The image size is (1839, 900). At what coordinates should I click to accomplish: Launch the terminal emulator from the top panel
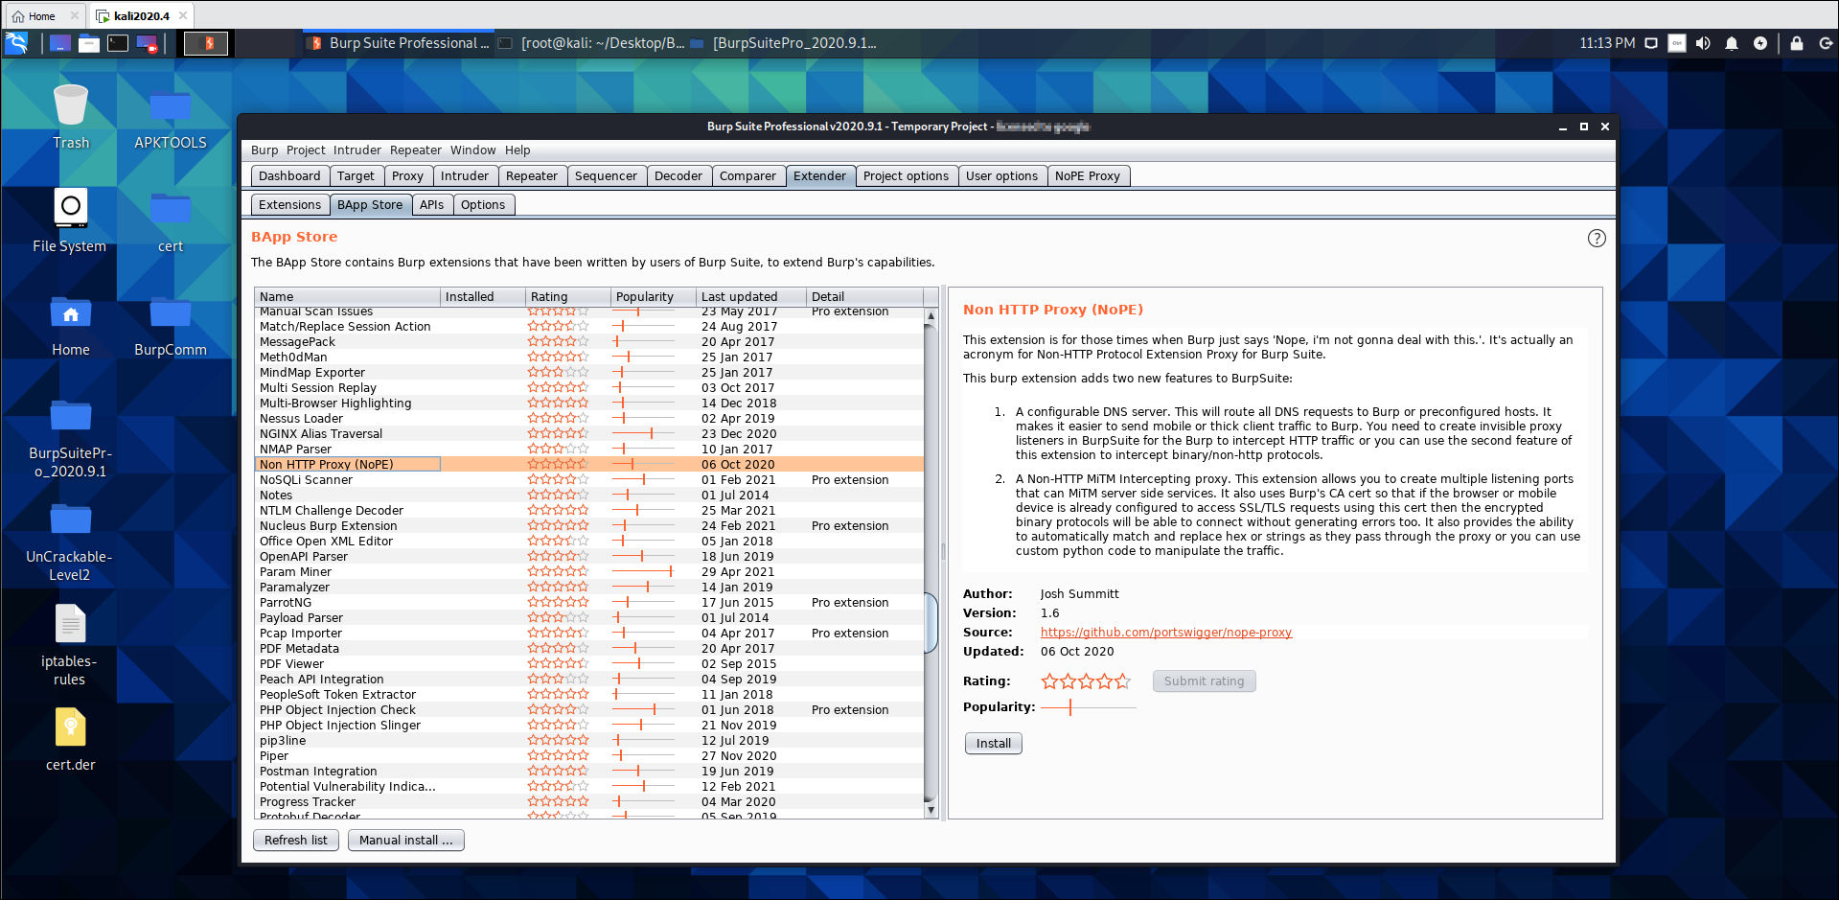pos(118,43)
